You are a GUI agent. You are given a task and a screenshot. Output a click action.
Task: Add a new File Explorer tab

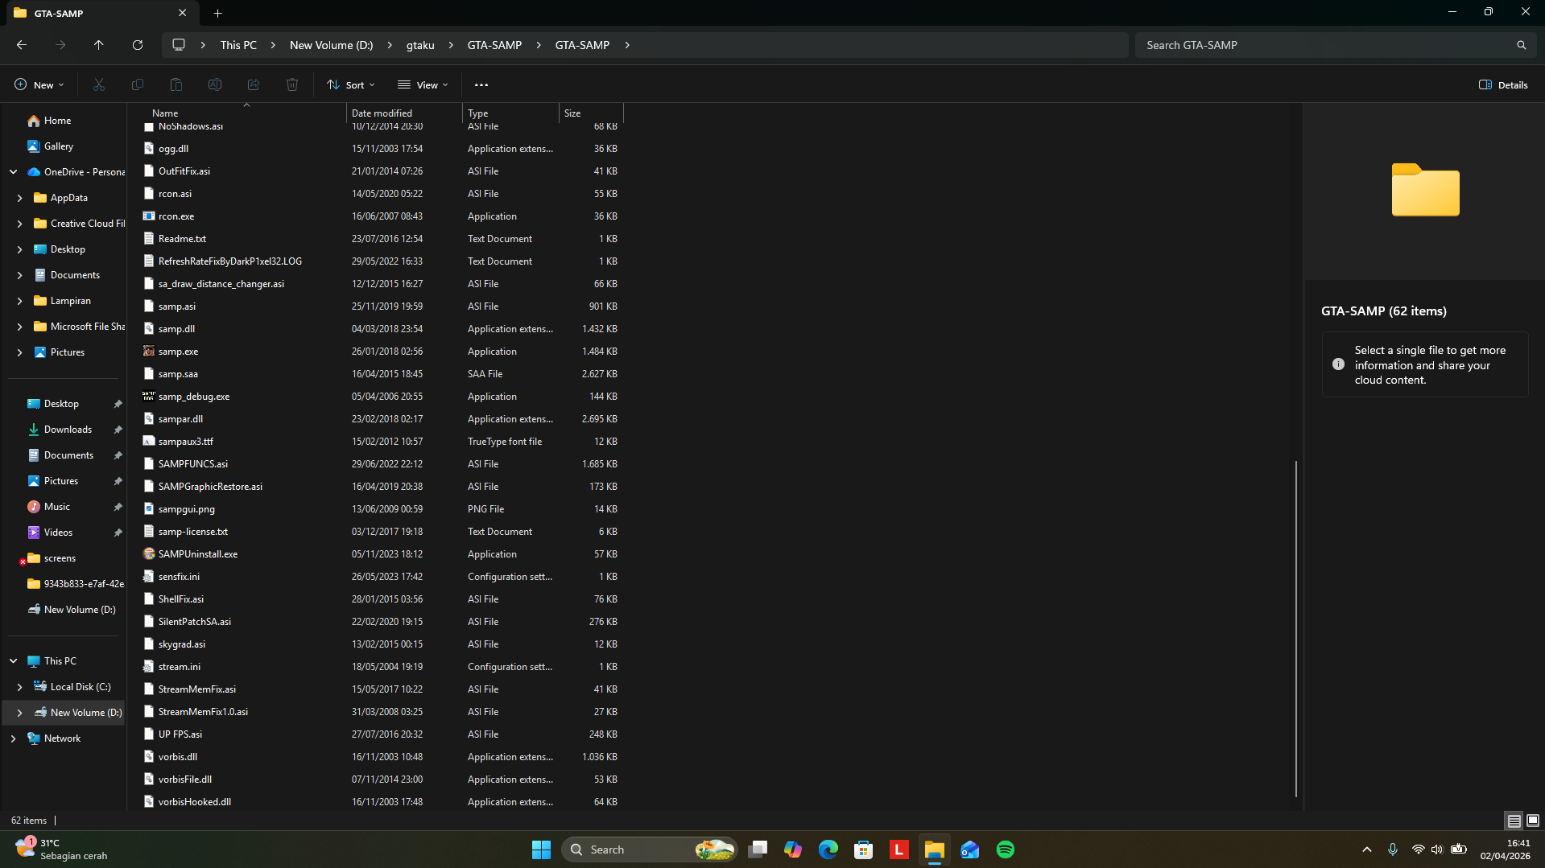coord(217,13)
